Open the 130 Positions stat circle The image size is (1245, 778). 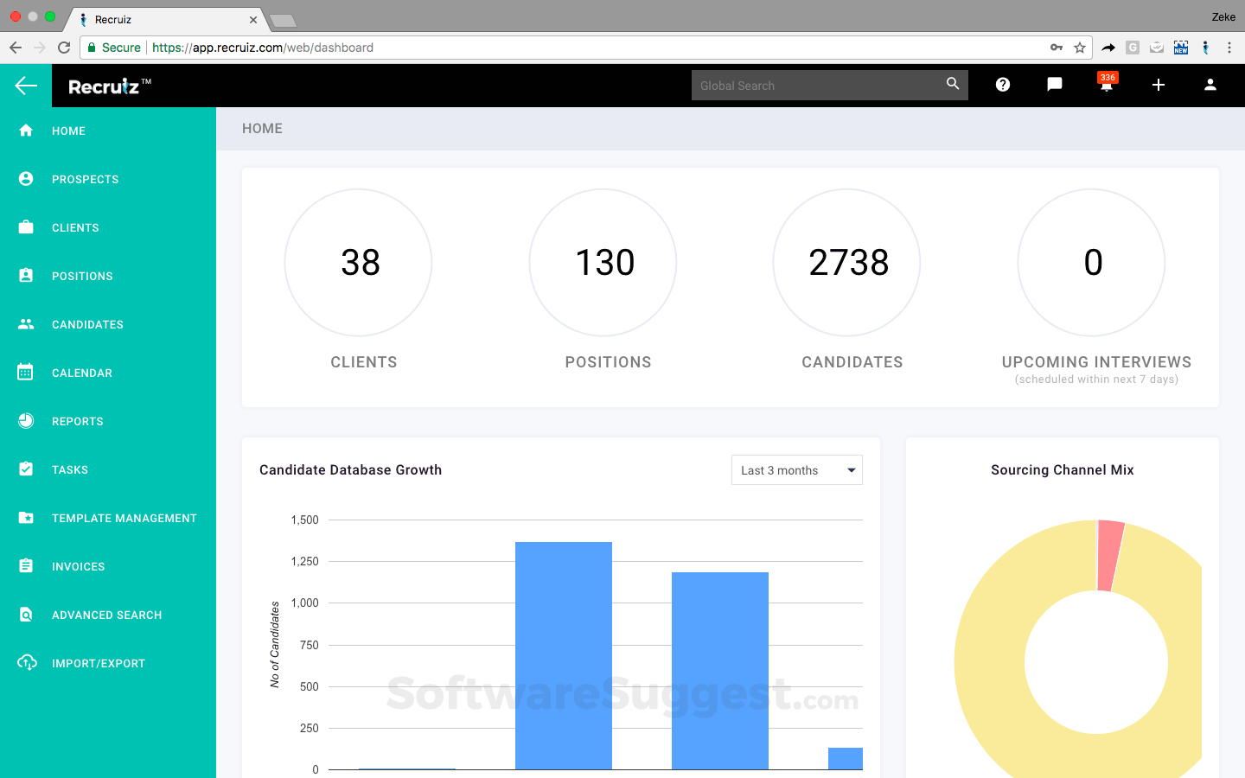(x=603, y=263)
